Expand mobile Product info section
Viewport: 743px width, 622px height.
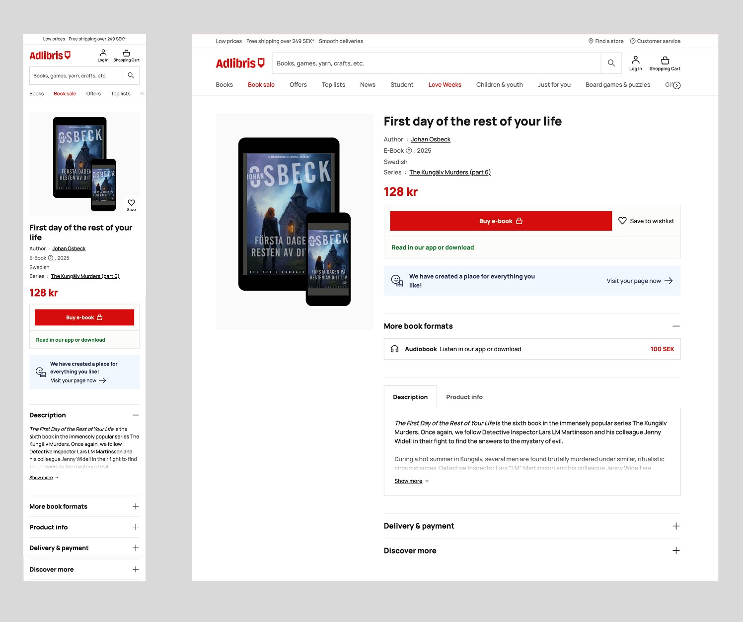pyautogui.click(x=136, y=527)
